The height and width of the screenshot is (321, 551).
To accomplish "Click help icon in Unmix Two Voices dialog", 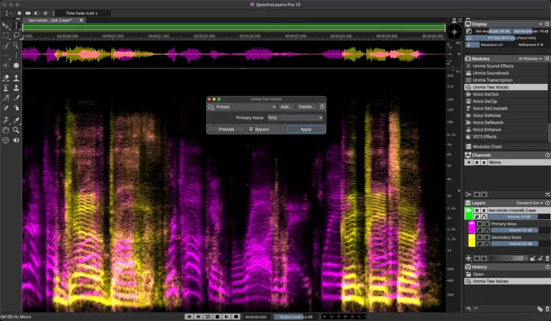I will pyautogui.click(x=322, y=107).
